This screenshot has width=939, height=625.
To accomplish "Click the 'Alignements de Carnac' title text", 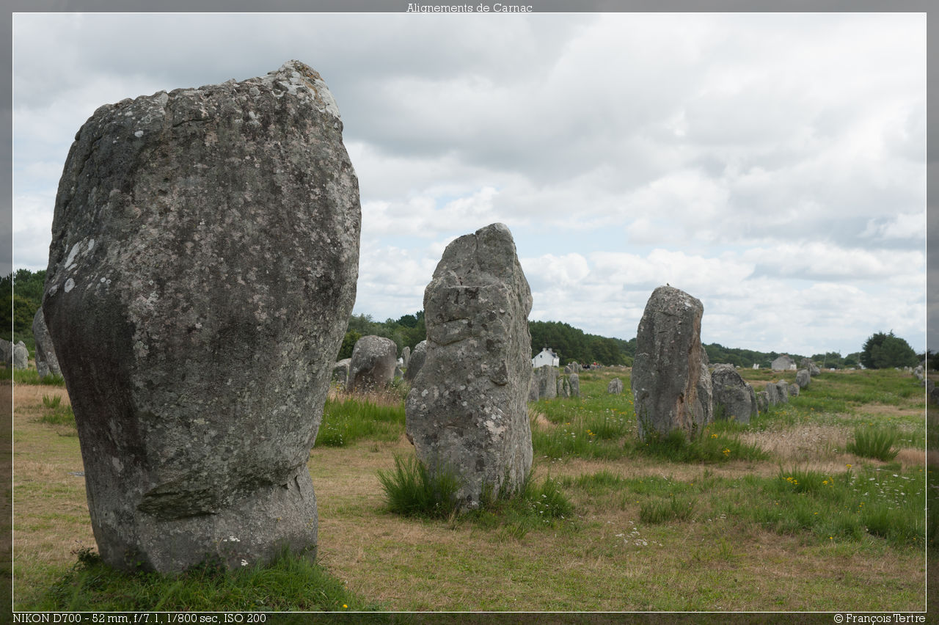I will pyautogui.click(x=469, y=7).
